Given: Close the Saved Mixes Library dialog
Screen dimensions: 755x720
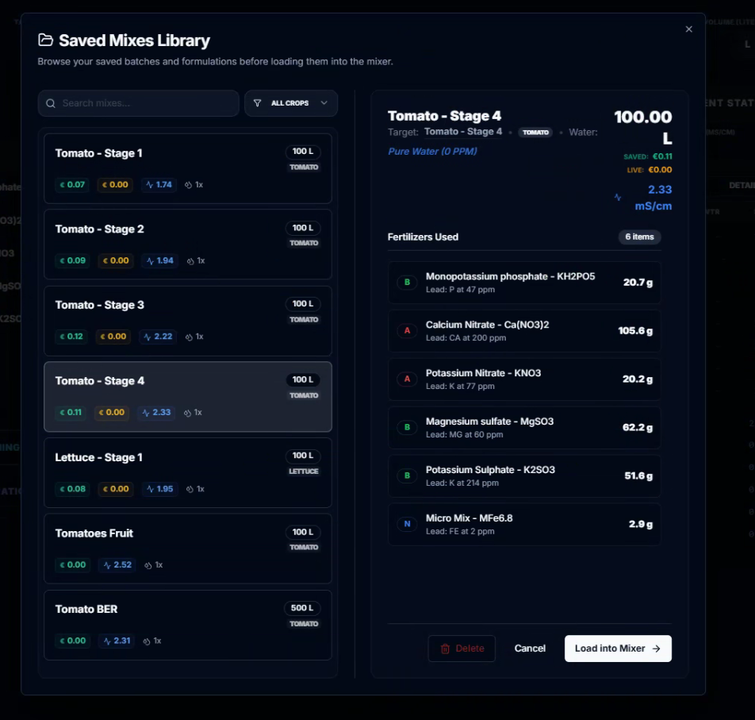Looking at the screenshot, I should (688, 29).
